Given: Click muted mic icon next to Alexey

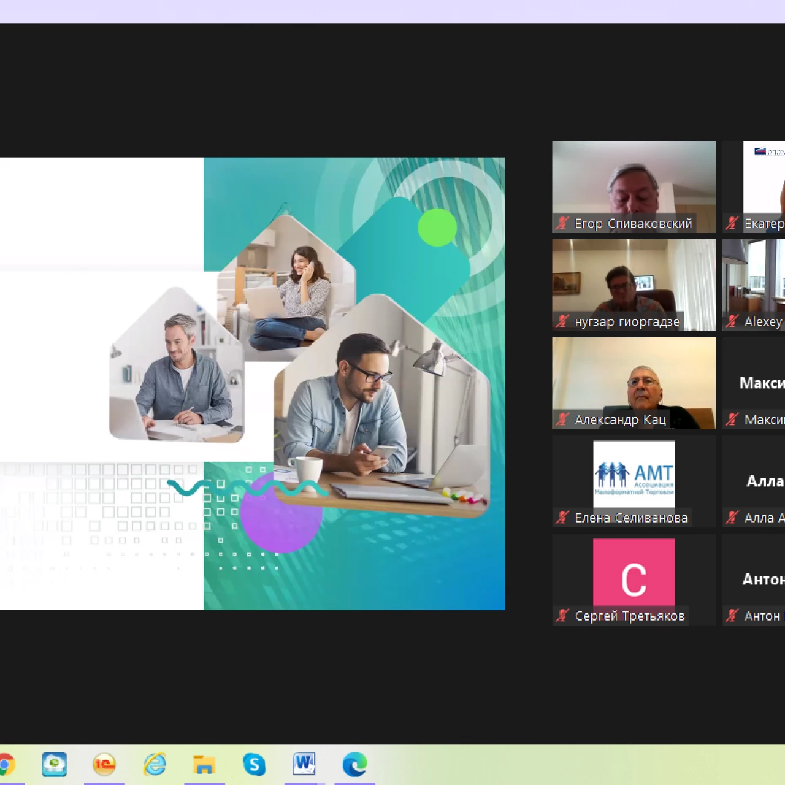Looking at the screenshot, I should pos(732,321).
